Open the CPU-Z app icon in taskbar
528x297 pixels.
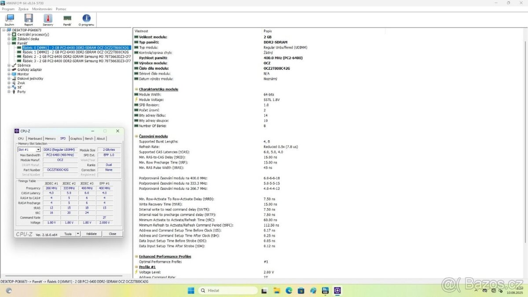click(x=337, y=290)
